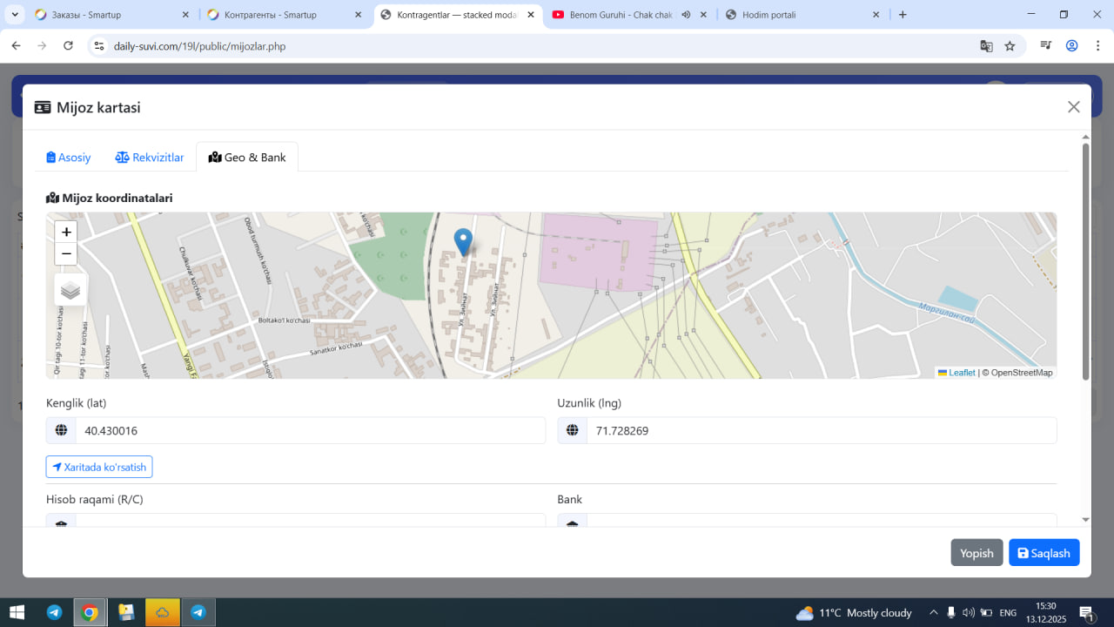Save the customer card with Saqlash

click(1044, 553)
